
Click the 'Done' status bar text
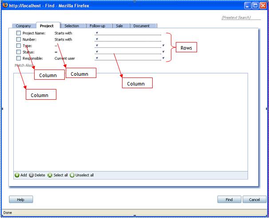click(8, 213)
